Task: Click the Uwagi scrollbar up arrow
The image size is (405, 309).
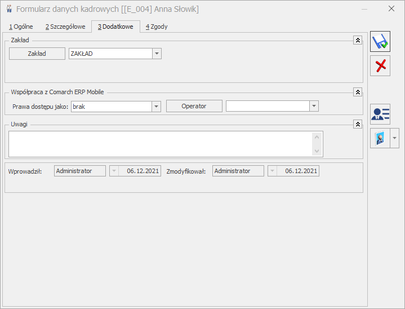Action: (317, 138)
